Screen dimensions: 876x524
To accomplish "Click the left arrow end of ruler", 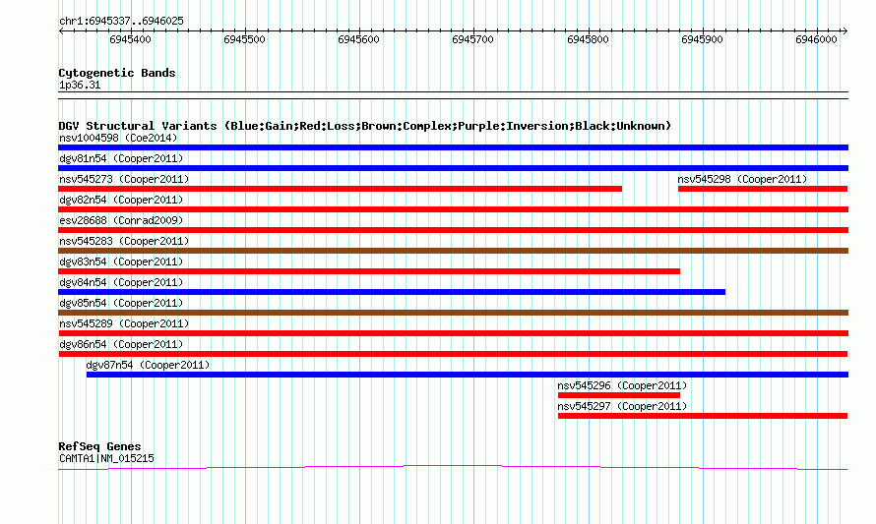I will click(61, 31).
